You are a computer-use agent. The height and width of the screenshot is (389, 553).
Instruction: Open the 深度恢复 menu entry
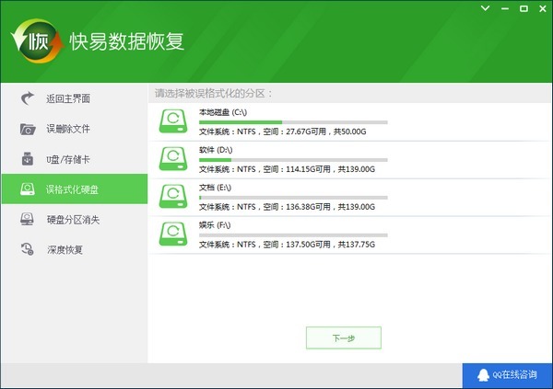click(x=75, y=249)
